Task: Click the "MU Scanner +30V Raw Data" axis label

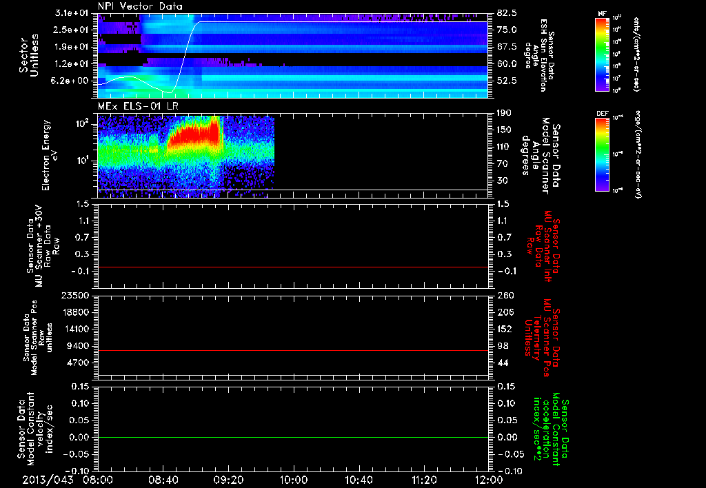Action: [x=43, y=246]
